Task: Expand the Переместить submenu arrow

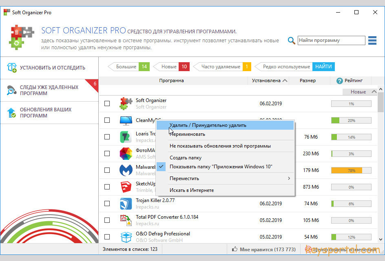Action: point(289,178)
